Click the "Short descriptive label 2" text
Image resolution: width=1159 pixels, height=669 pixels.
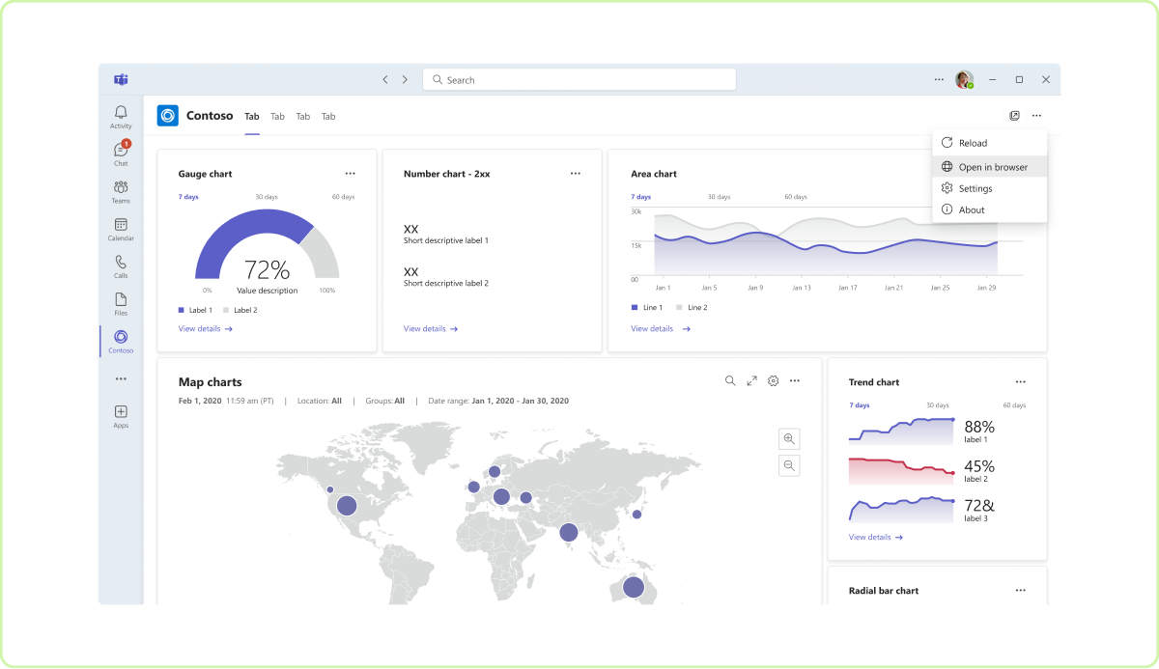point(446,283)
